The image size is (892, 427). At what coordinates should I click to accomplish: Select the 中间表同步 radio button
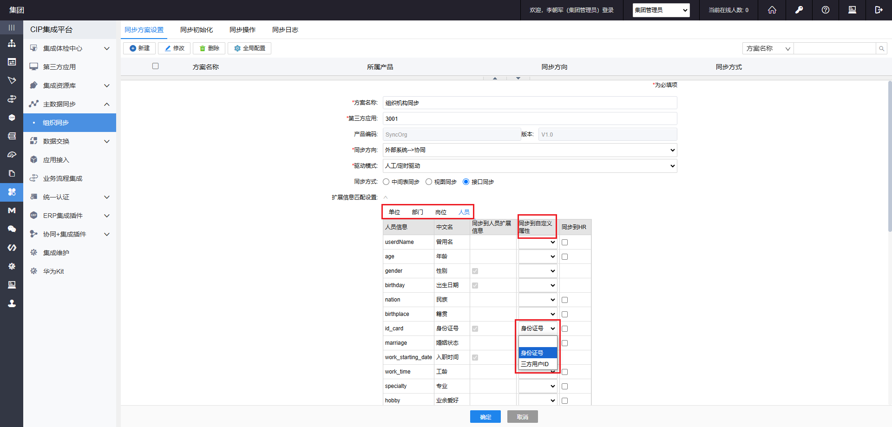point(386,182)
